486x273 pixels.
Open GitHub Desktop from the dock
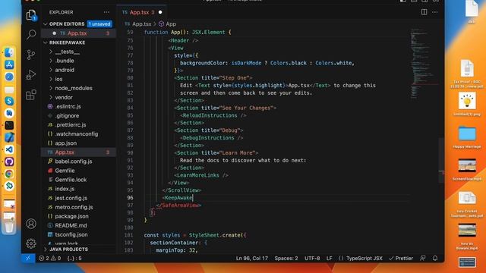tap(9, 162)
